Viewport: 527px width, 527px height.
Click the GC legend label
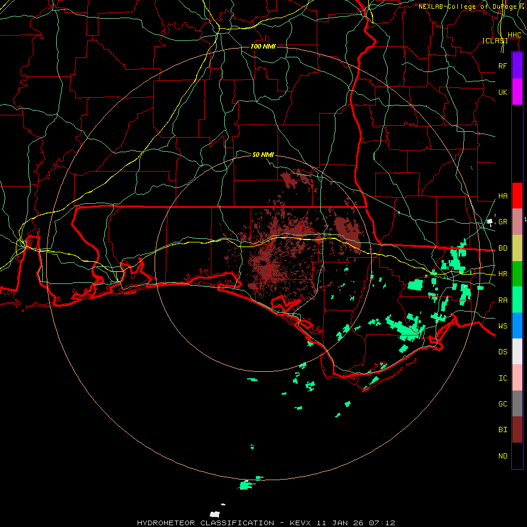tap(502, 404)
